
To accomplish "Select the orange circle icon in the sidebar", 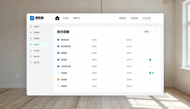I will tap(31, 27).
